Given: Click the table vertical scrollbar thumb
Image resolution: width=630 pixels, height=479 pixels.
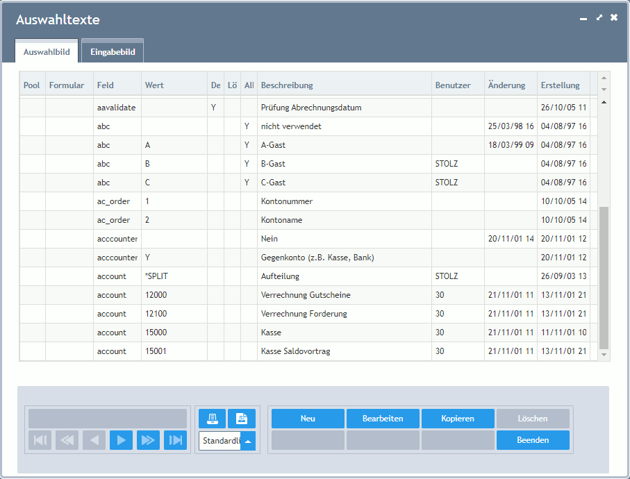Looking at the screenshot, I should click(x=604, y=278).
